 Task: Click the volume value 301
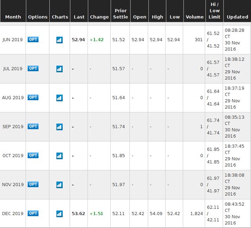point(199,39)
